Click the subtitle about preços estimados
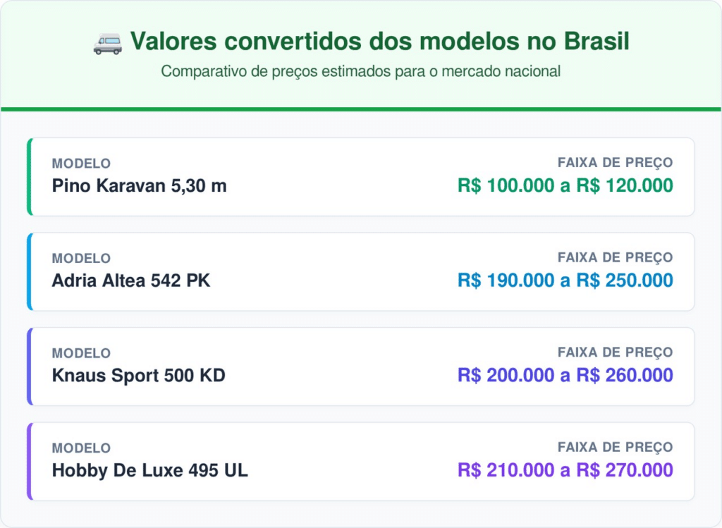 [x=360, y=71]
